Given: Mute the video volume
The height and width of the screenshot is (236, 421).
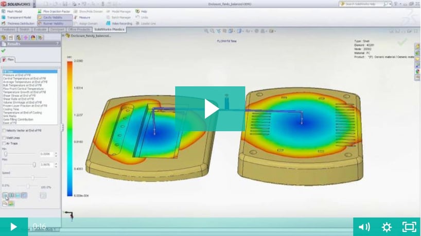Looking at the screenshot, I should coord(364,227).
